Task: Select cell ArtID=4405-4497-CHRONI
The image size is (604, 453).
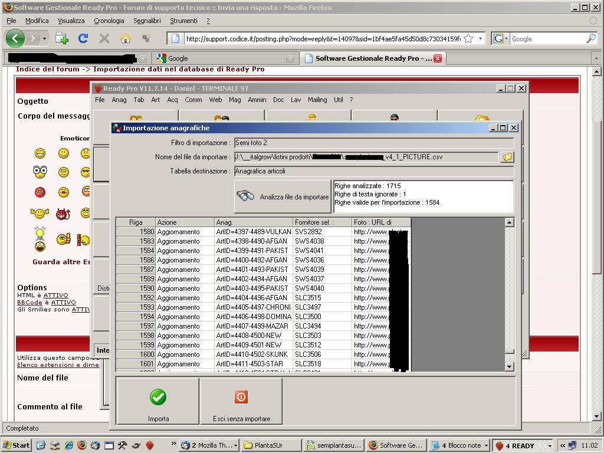Action: pyautogui.click(x=254, y=307)
